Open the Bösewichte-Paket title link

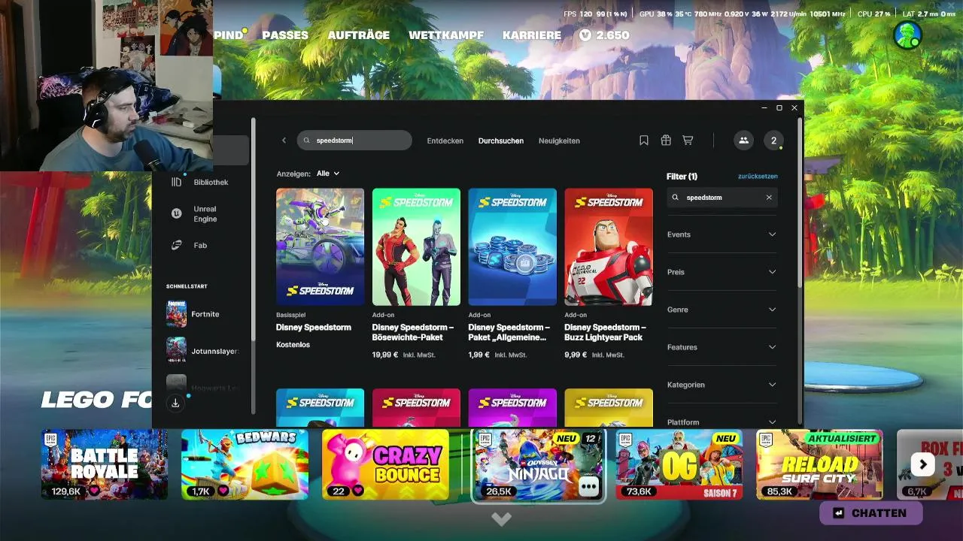click(x=413, y=332)
